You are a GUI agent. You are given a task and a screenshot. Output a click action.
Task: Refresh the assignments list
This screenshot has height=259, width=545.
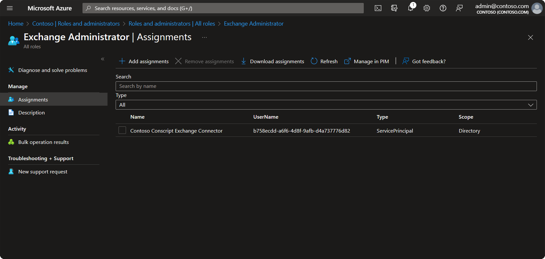click(324, 61)
